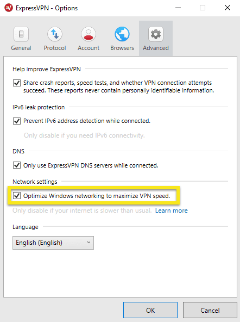This screenshot has height=322, width=240.
Task: Click the Cancel button
Action: [x=210, y=310]
